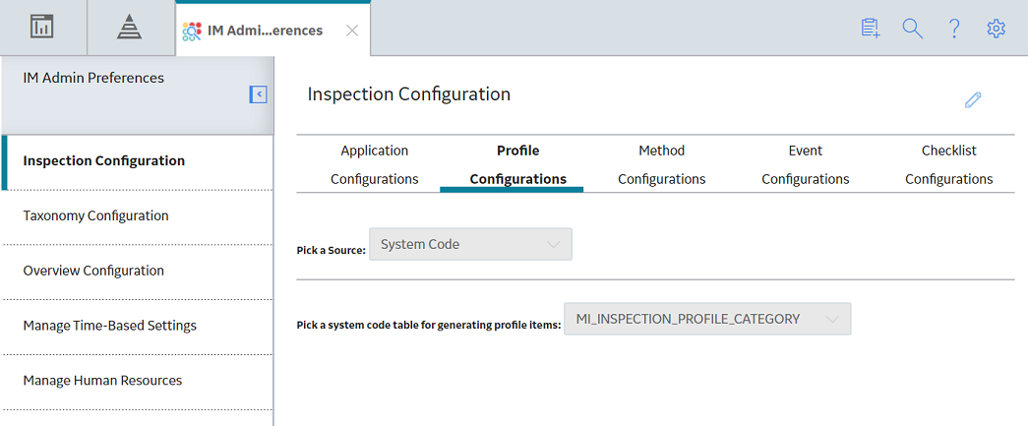Expand the Pick a Source dropdown
Image resolution: width=1028 pixels, height=426 pixels.
(x=471, y=244)
